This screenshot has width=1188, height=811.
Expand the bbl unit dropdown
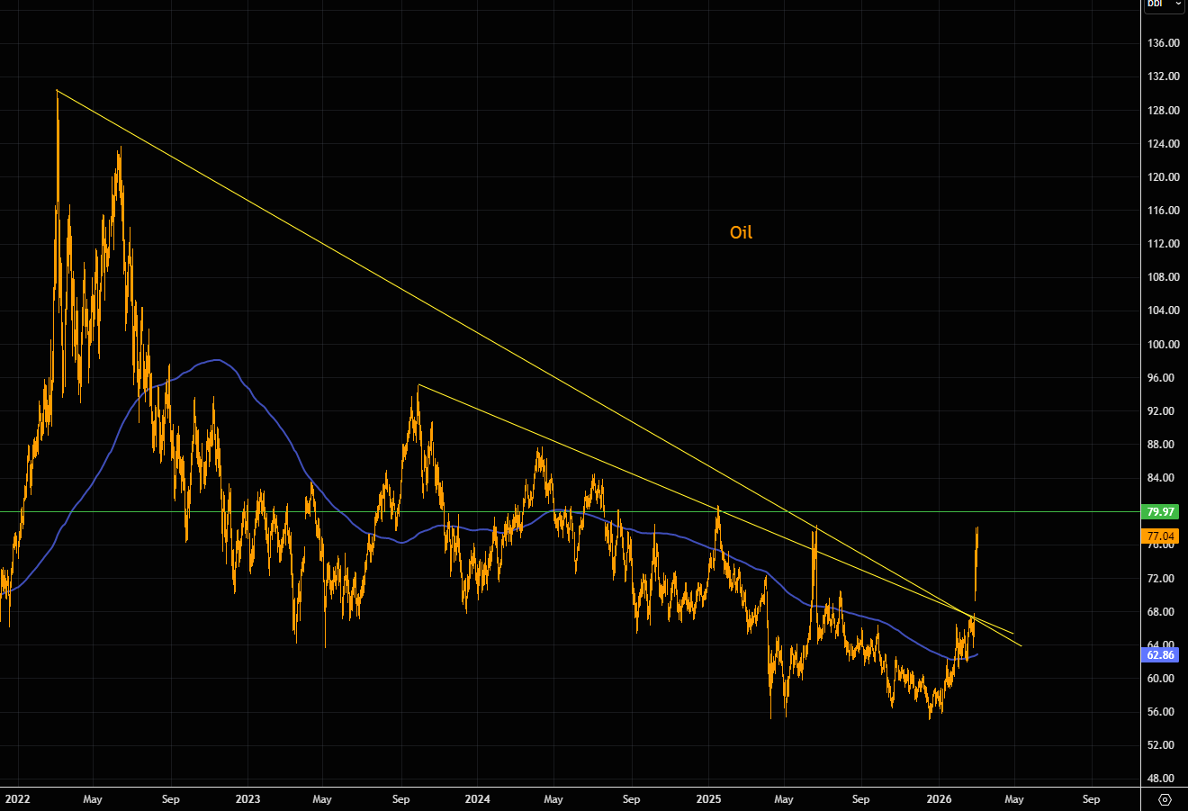(1164, 5)
